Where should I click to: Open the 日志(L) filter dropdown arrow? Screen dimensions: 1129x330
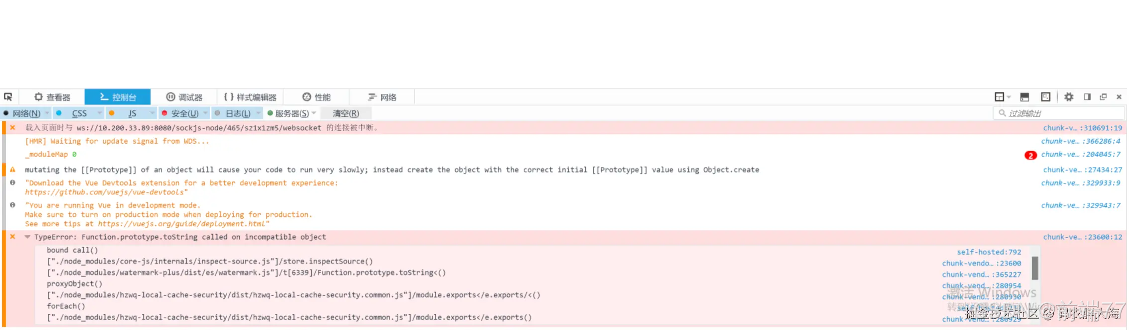pyautogui.click(x=258, y=113)
